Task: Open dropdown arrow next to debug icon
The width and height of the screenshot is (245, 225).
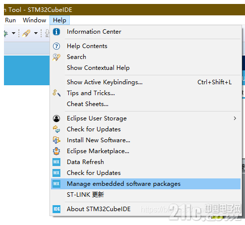Action: pos(14,33)
